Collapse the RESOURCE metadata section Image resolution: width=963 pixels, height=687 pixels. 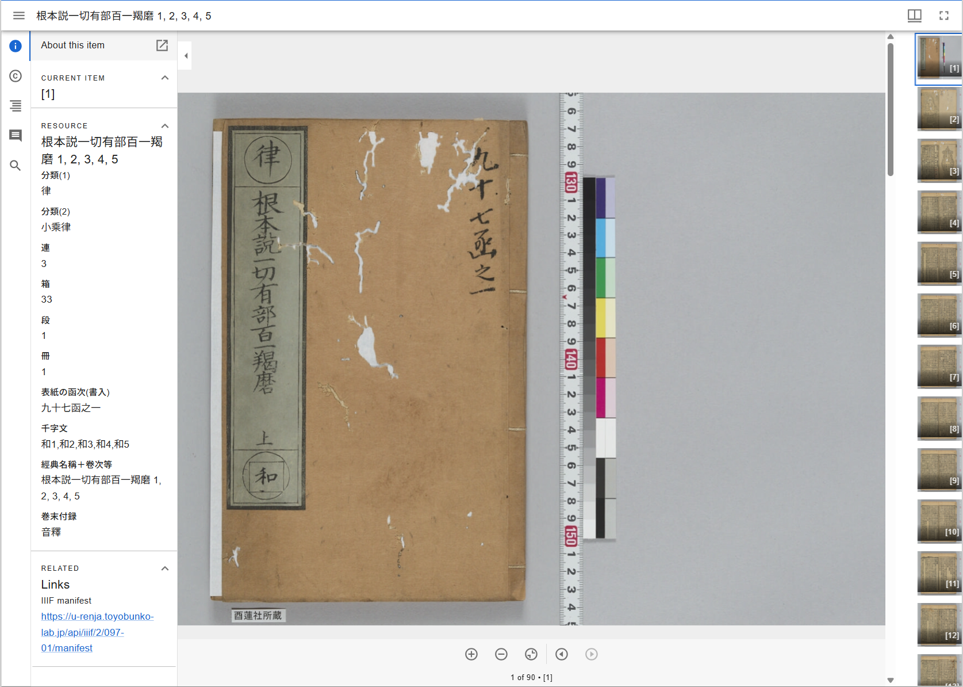165,126
